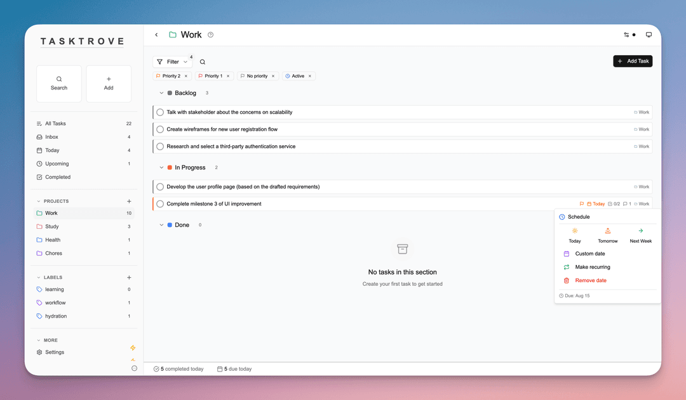Schedule for Today with sun icon

[x=574, y=235]
